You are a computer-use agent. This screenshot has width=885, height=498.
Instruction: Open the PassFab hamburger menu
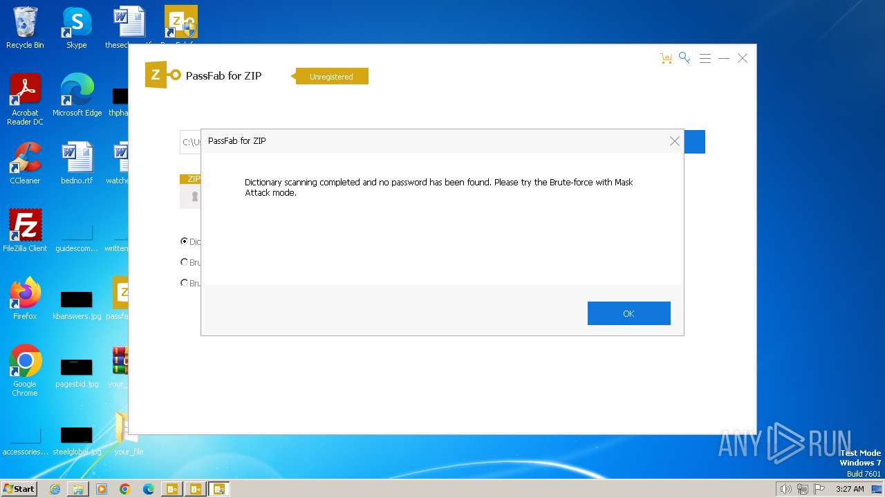point(705,59)
